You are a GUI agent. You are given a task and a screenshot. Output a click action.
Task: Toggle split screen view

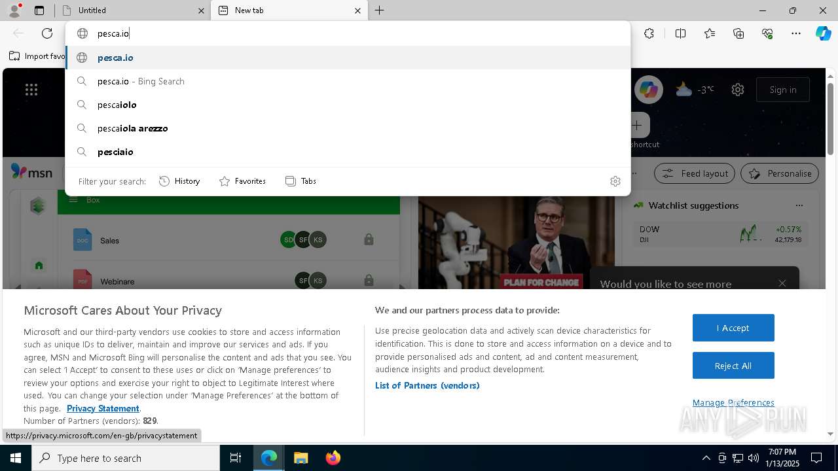(680, 33)
